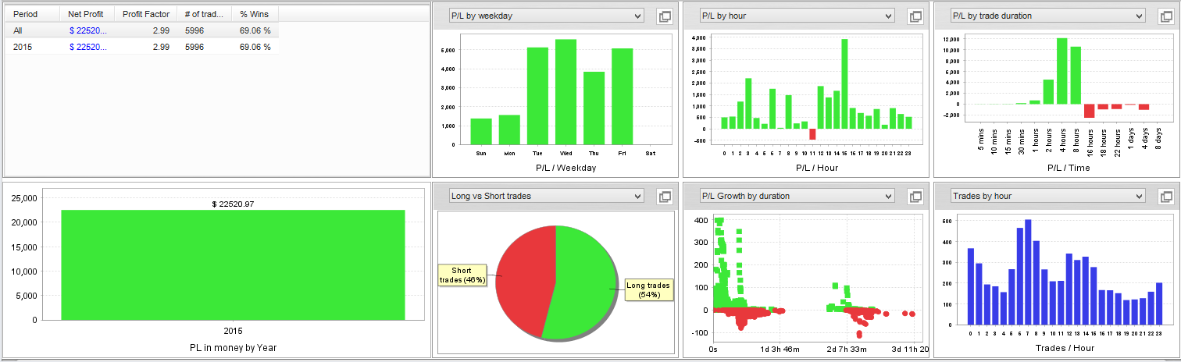
Task: Sort table by # of trades column header
Action: tap(204, 15)
